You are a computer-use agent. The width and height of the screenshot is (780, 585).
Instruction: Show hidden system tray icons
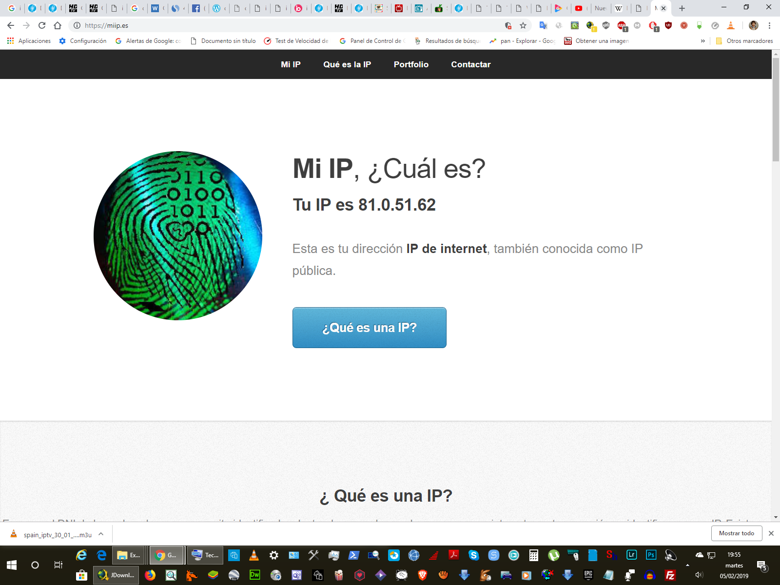687,565
